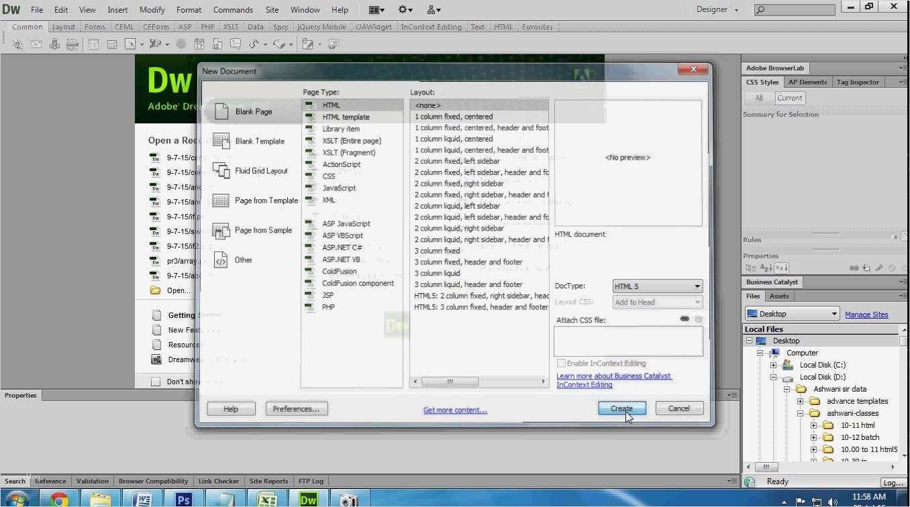Enable InContext Editing checkbox
The width and height of the screenshot is (910, 507).
coord(562,363)
